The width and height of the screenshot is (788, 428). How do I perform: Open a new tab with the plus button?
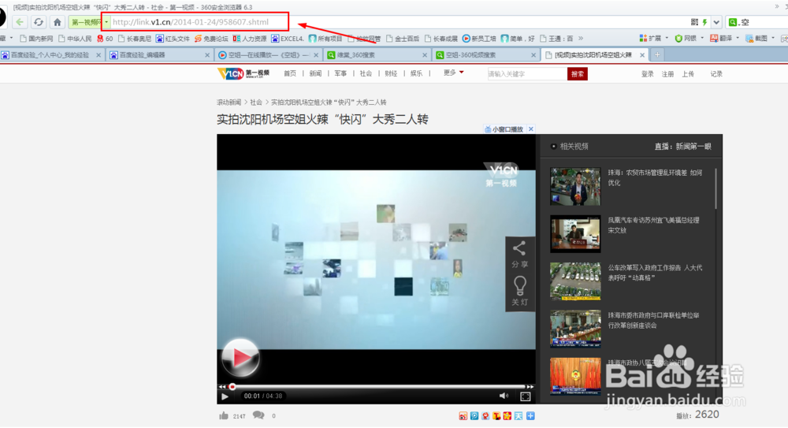point(657,55)
